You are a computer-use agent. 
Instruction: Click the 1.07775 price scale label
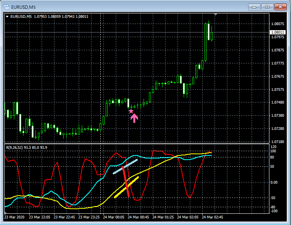point(277,63)
